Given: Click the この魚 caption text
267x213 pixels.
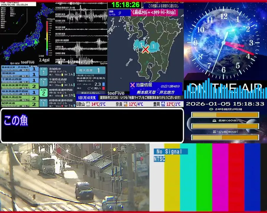Looking at the screenshot, I should pos(16,120).
